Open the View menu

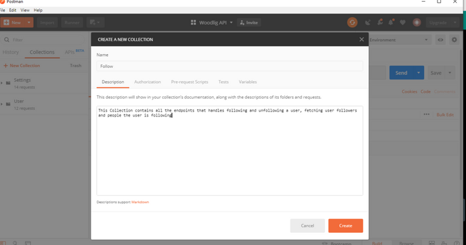(x=25, y=10)
